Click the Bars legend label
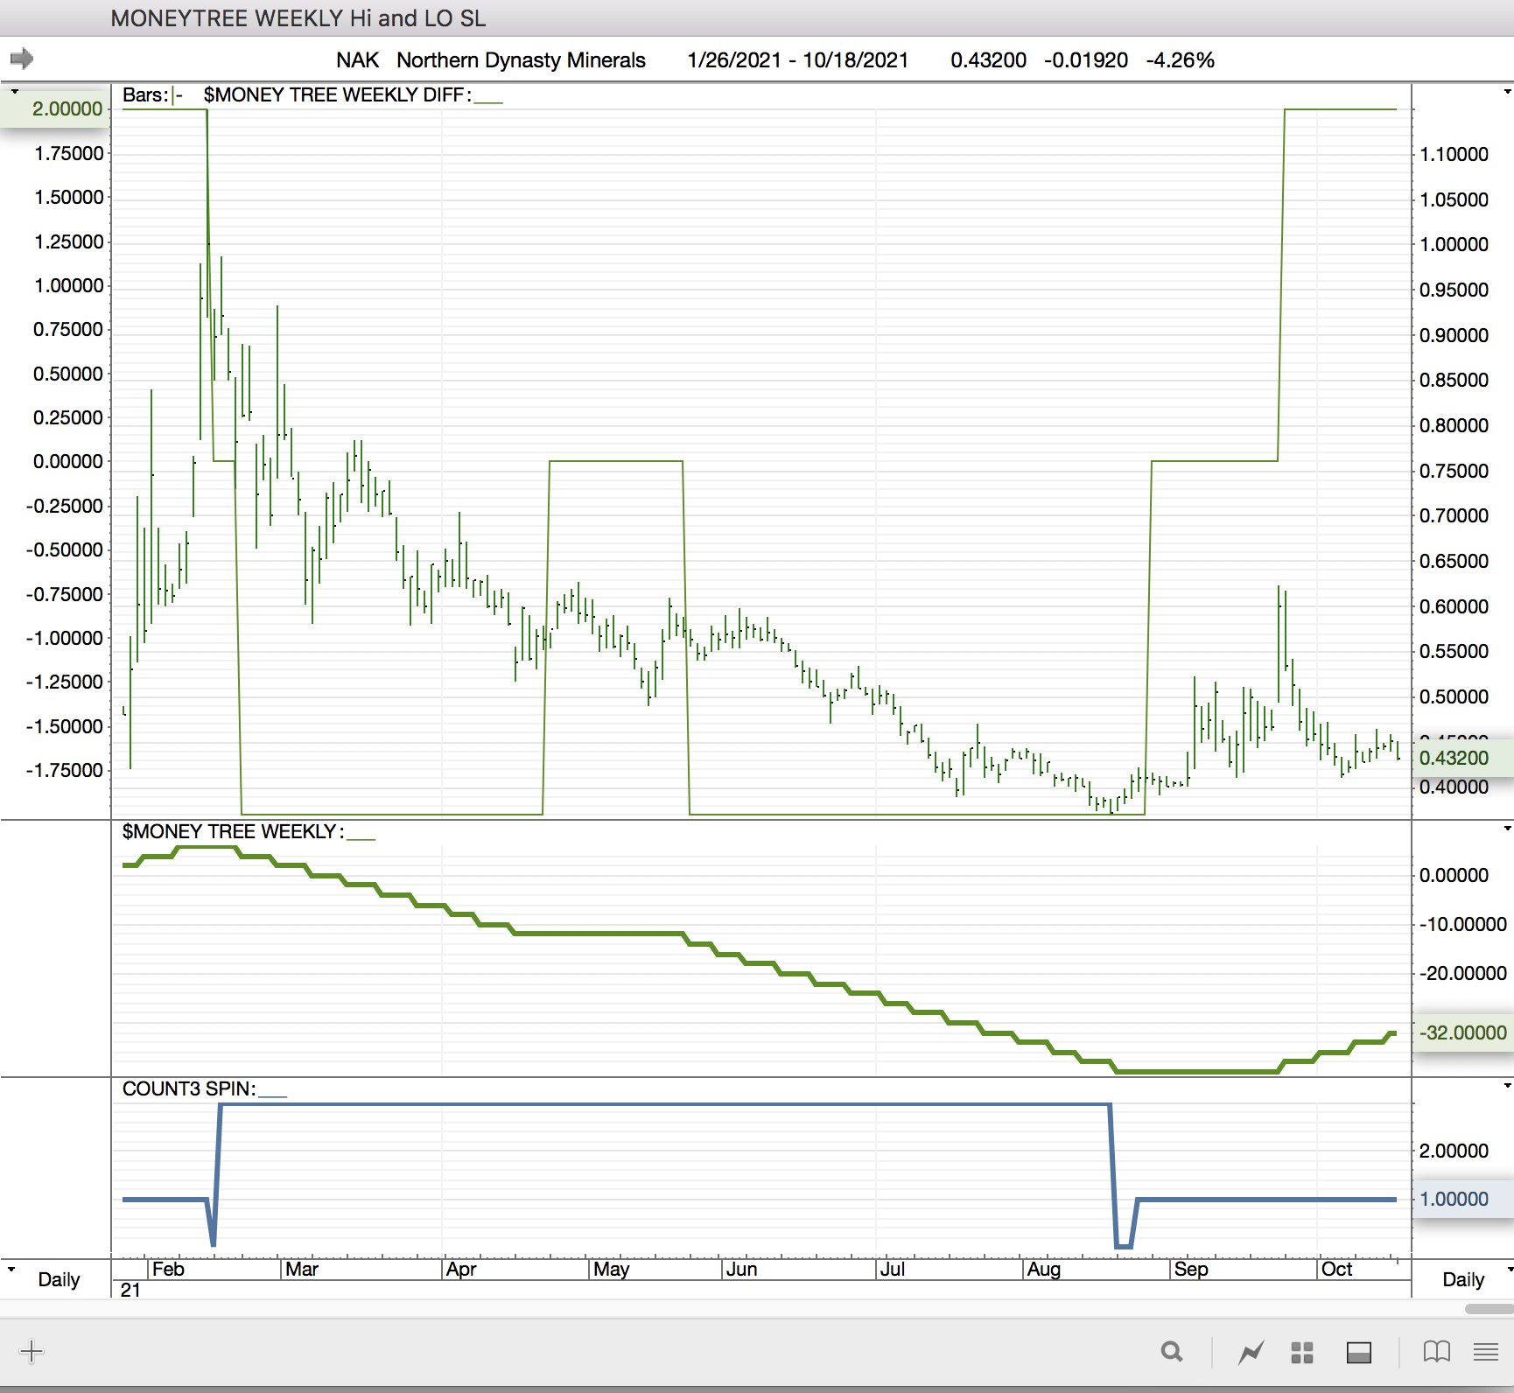 click(x=144, y=95)
